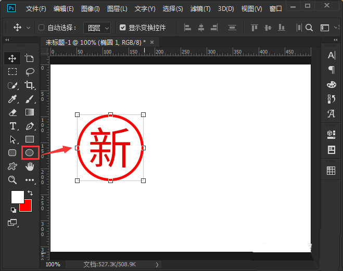Pick the Lasso tool

point(30,72)
